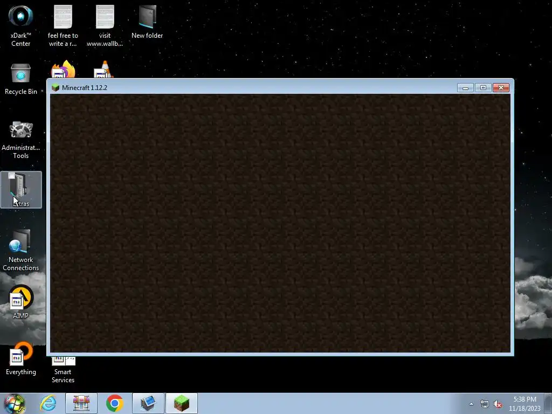Close the Minecraft 1.12.2 window
Viewport: 552px width, 414px height.
501,88
